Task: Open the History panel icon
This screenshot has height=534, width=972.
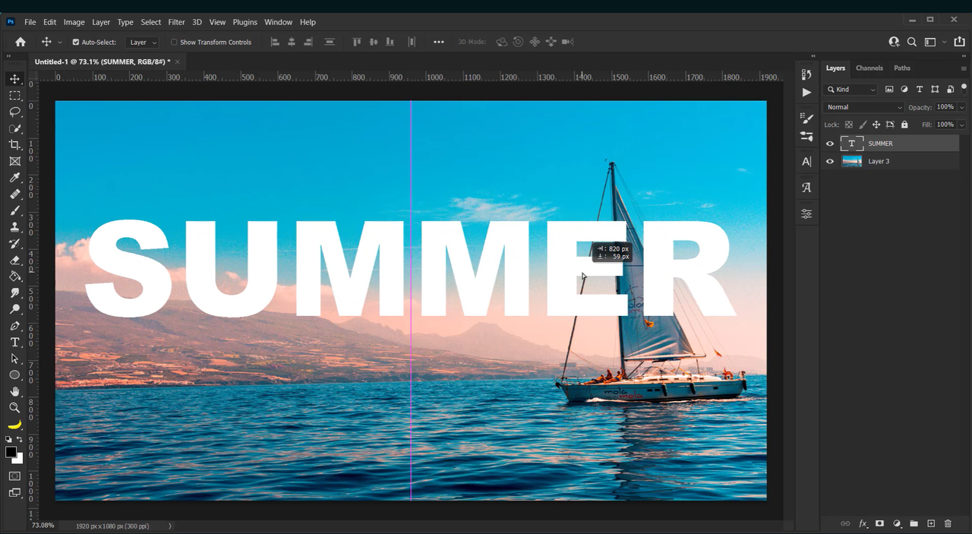Action: point(806,74)
